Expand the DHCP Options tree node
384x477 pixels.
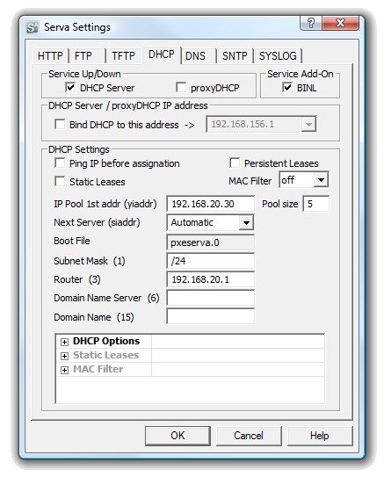[64, 342]
